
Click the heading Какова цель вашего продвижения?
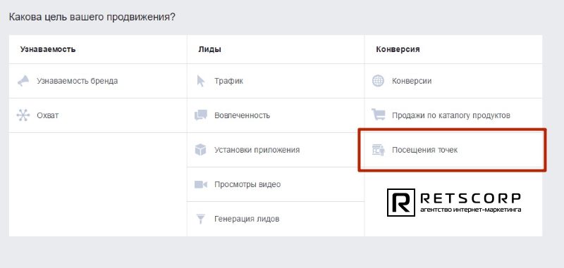coord(92,17)
